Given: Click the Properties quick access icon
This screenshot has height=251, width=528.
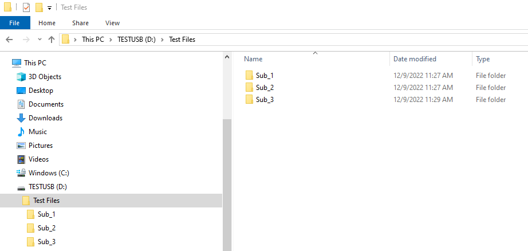Looking at the screenshot, I should [x=26, y=7].
